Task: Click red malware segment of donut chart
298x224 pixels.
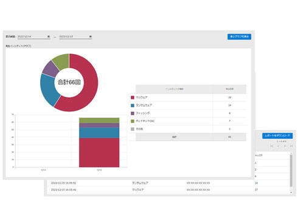Action: coord(89,89)
